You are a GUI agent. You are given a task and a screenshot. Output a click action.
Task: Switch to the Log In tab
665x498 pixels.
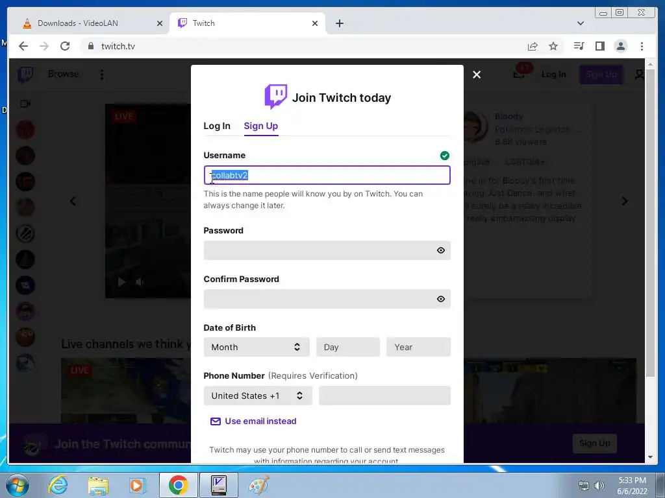217,126
